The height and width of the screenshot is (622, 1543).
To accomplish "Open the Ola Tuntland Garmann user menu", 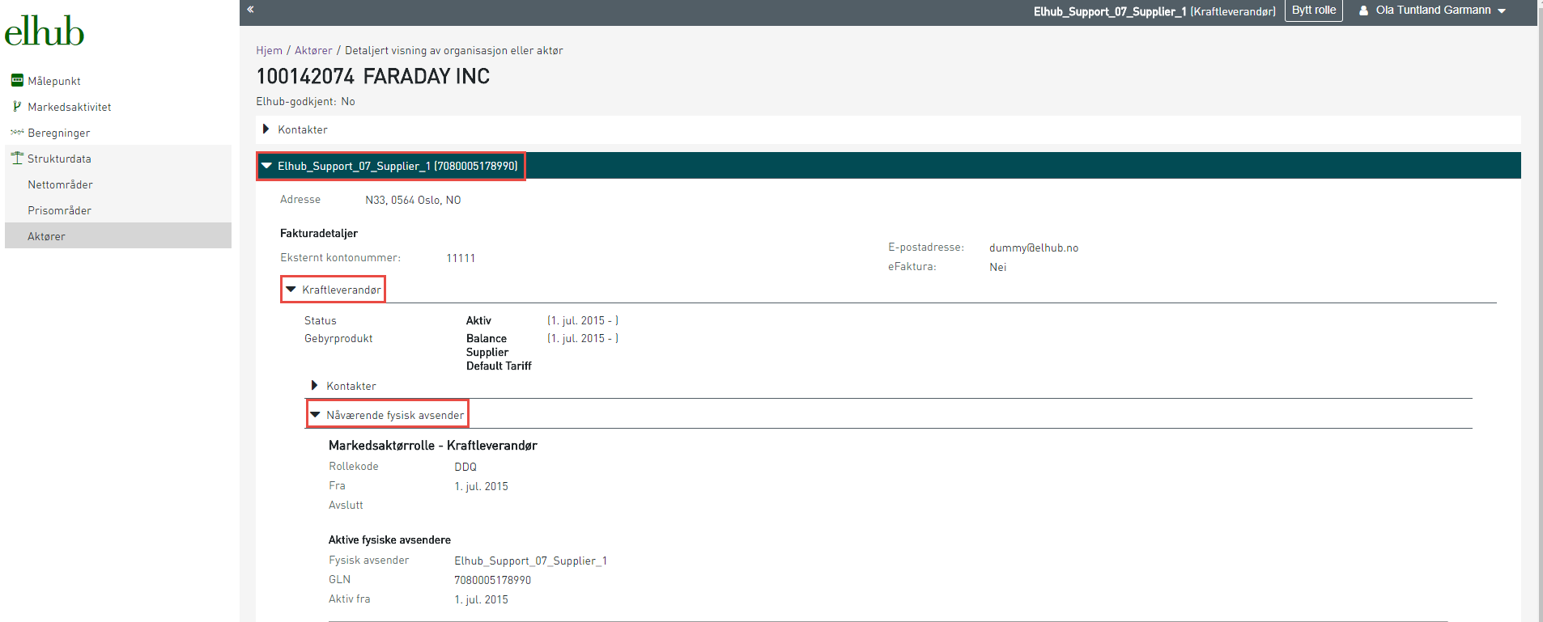I will 1432,11.
